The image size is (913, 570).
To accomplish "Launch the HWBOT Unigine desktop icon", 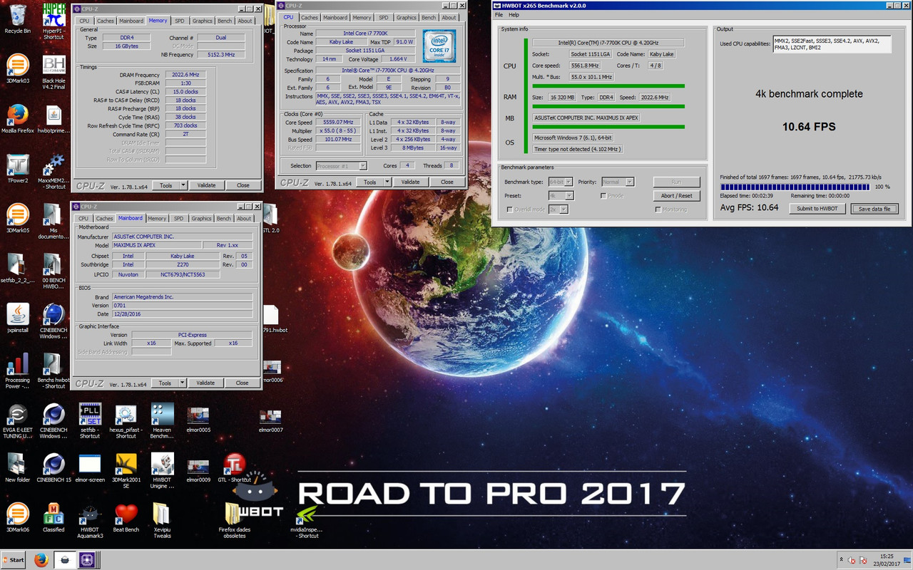I will pyautogui.click(x=163, y=471).
